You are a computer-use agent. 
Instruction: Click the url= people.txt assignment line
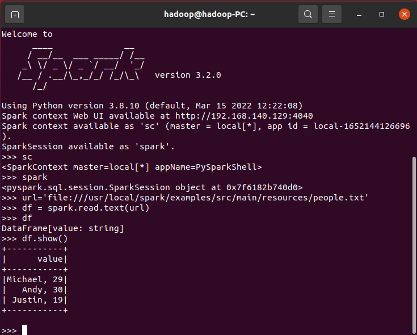185,198
